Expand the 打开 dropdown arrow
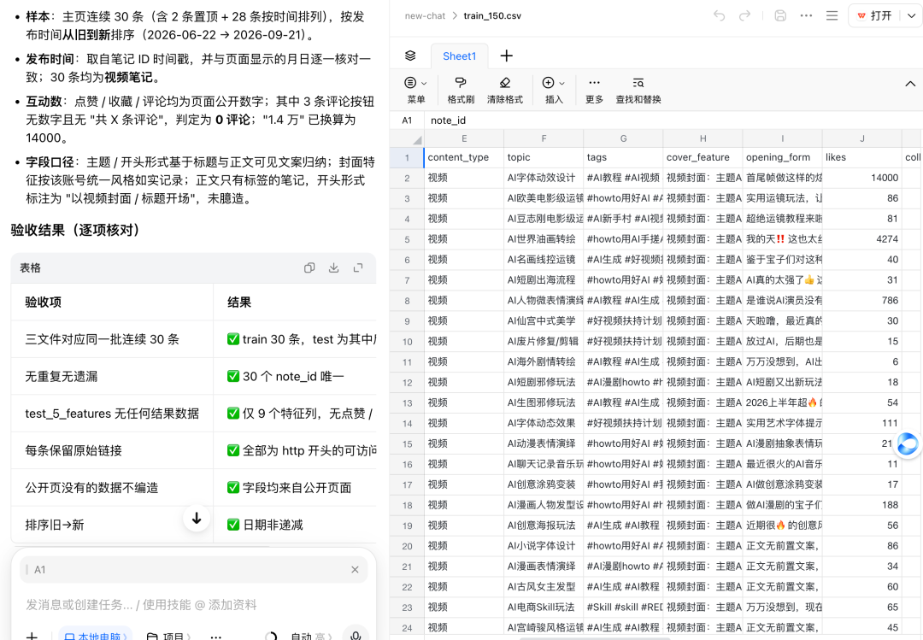This screenshot has width=923, height=640. coord(911,16)
